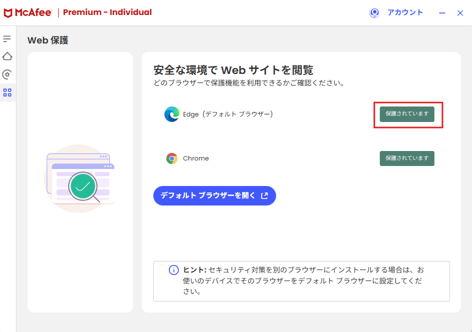472x332 pixels.
Task: Open the アカウント account menu
Action: click(405, 12)
